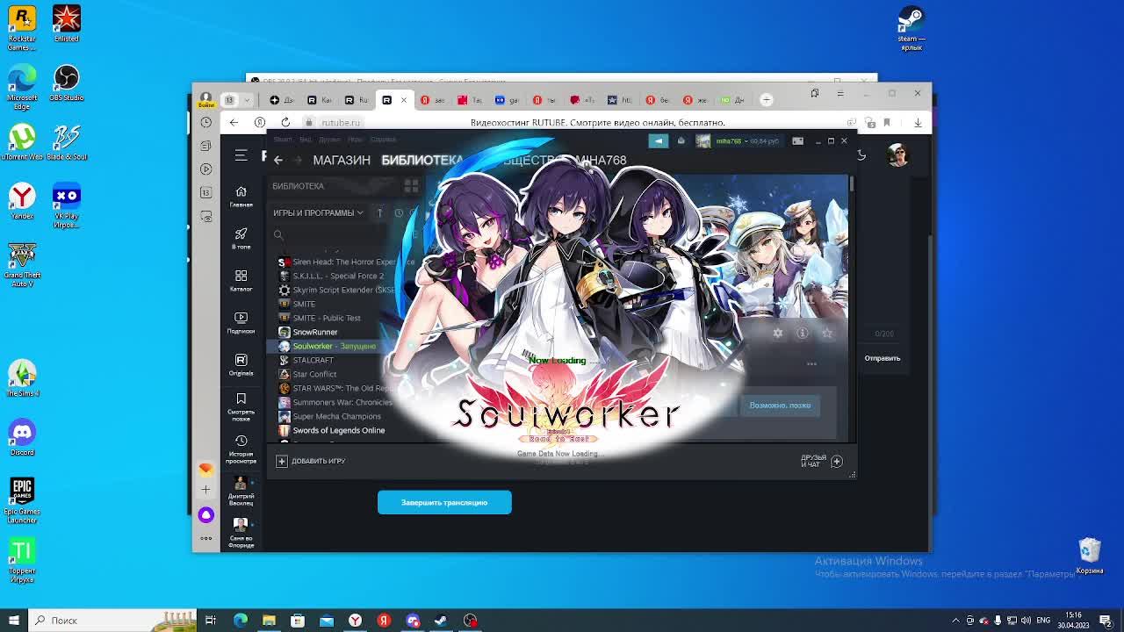Open Rockstar Games Launcher desktop shortcut
Image resolution: width=1124 pixels, height=632 pixels.
[22, 28]
